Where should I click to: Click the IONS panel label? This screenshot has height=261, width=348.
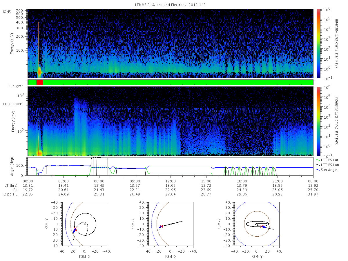pos(7,12)
